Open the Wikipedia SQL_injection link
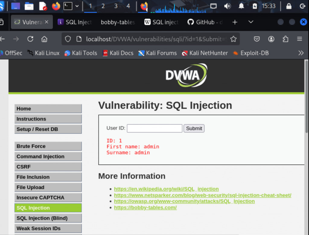309x235 pixels. pyautogui.click(x=166, y=189)
